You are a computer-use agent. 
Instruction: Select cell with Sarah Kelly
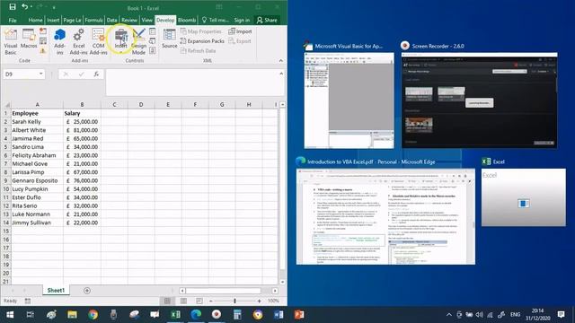point(37,122)
